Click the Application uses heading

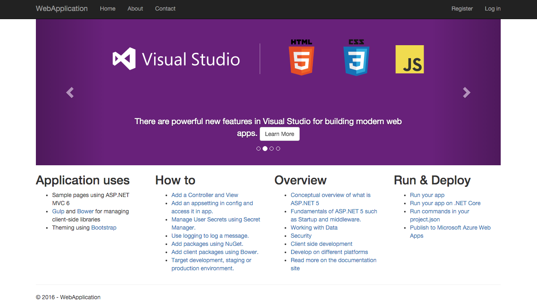coord(83,180)
